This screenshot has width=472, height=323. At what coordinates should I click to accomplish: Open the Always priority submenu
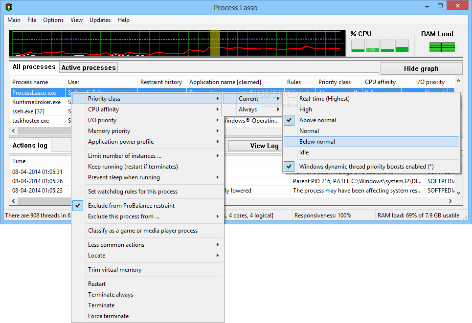[252, 109]
